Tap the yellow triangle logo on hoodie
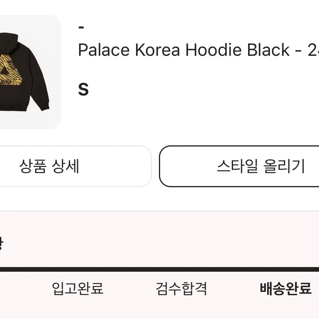 click(x=10, y=71)
